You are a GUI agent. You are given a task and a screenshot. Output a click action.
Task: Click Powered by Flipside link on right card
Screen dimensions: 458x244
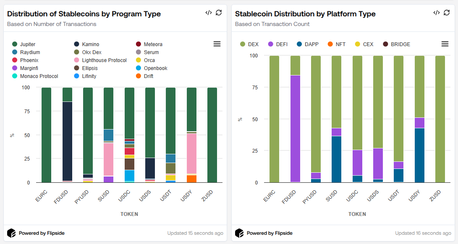coord(270,233)
